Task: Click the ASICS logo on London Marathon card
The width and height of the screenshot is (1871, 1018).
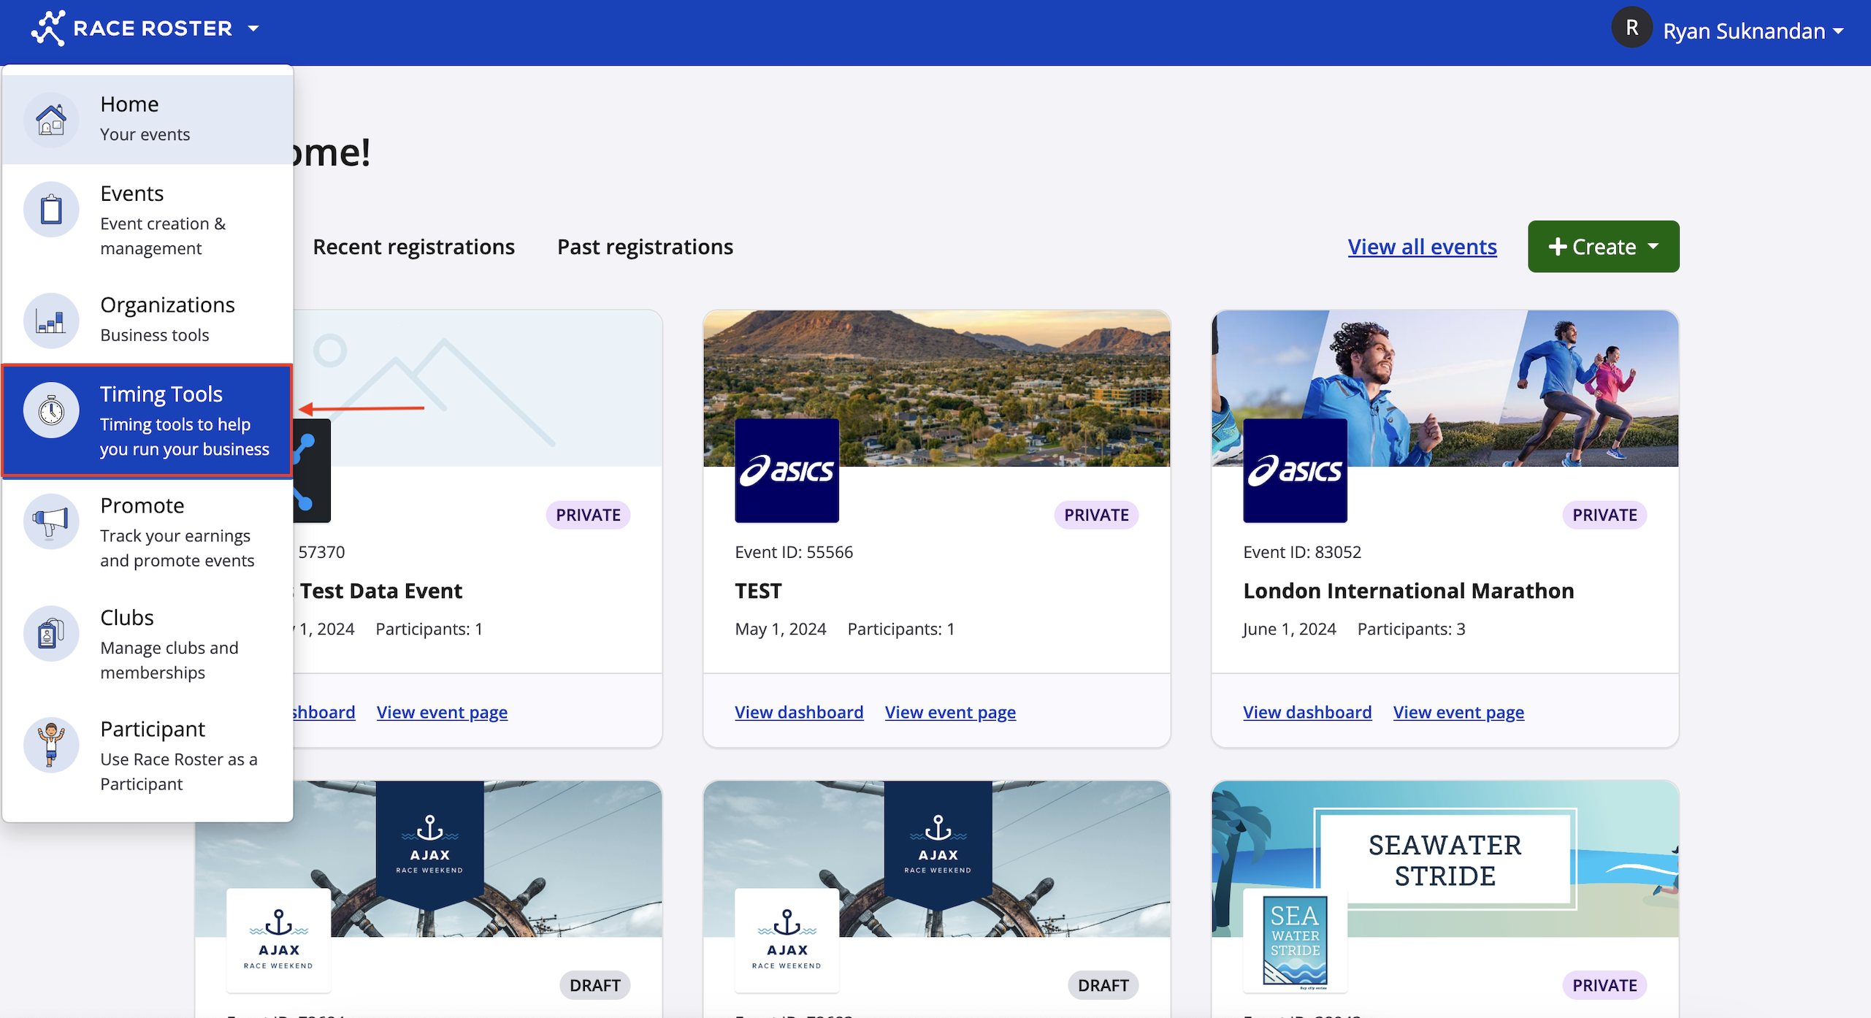Action: point(1295,471)
